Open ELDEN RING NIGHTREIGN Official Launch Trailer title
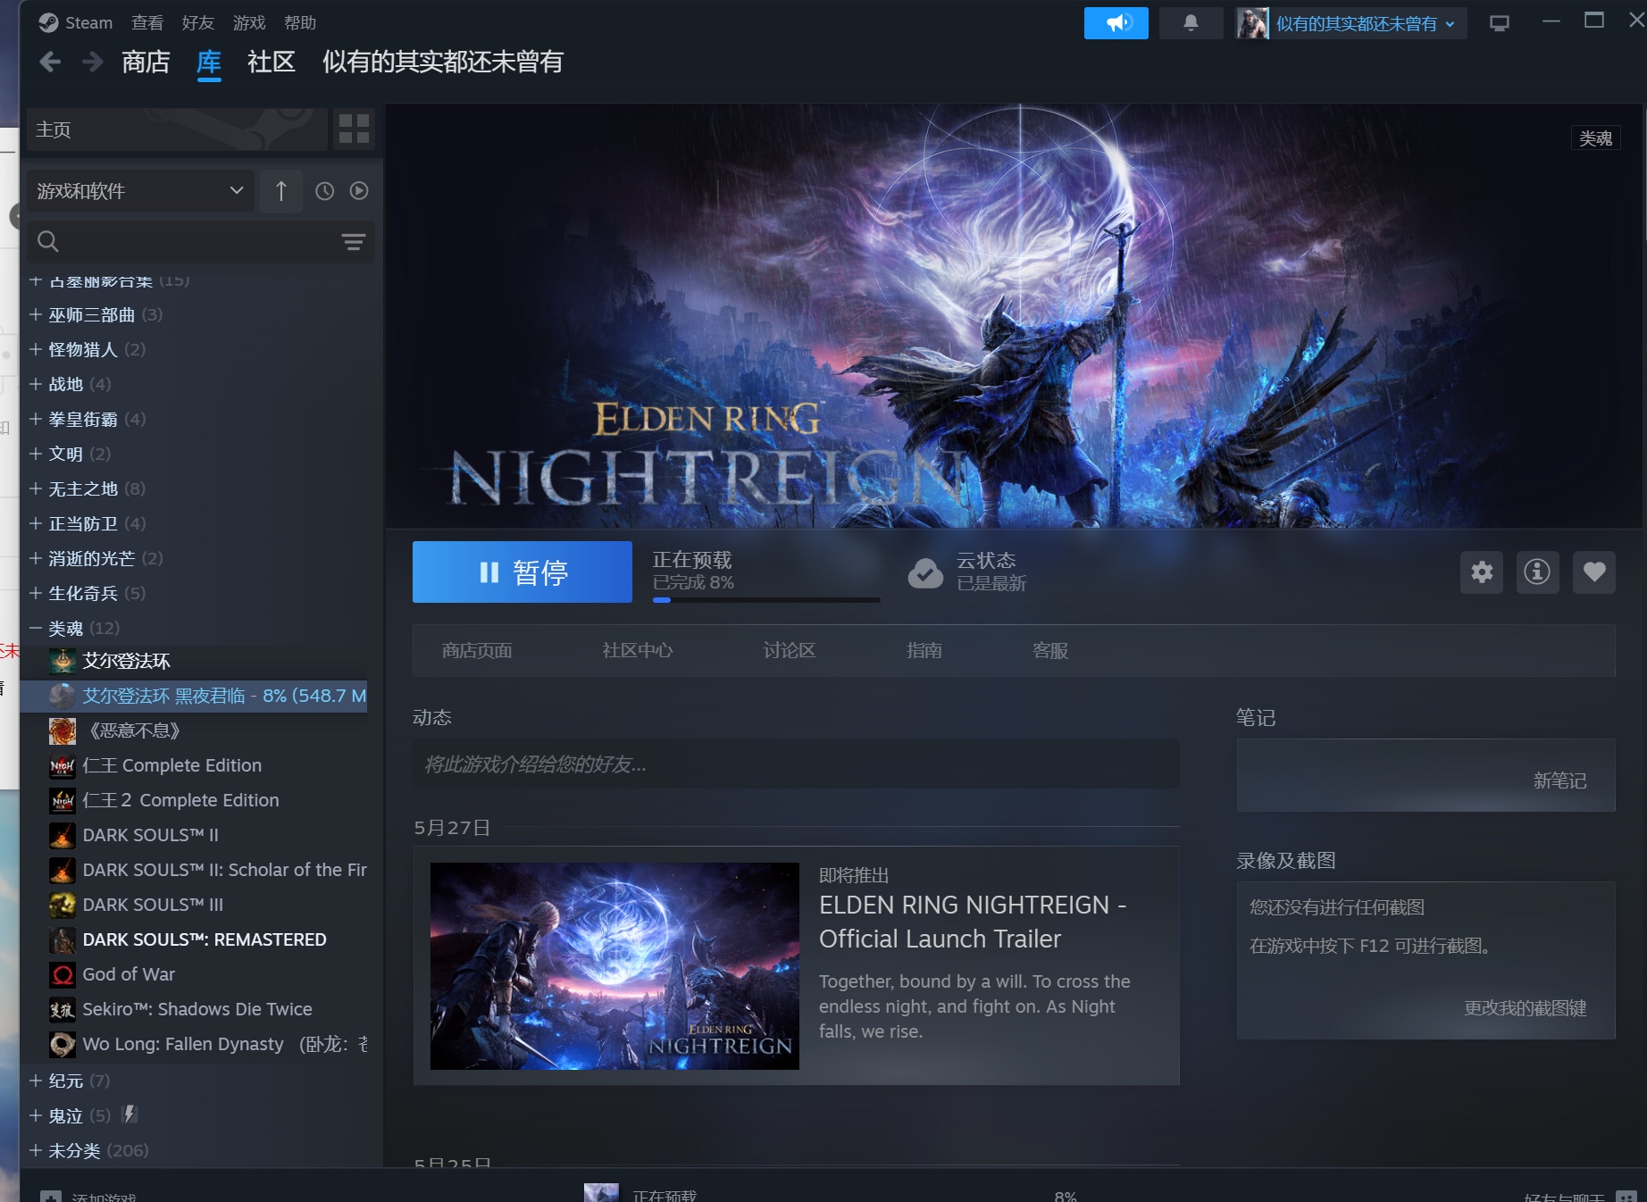The width and height of the screenshot is (1647, 1202). 973,922
